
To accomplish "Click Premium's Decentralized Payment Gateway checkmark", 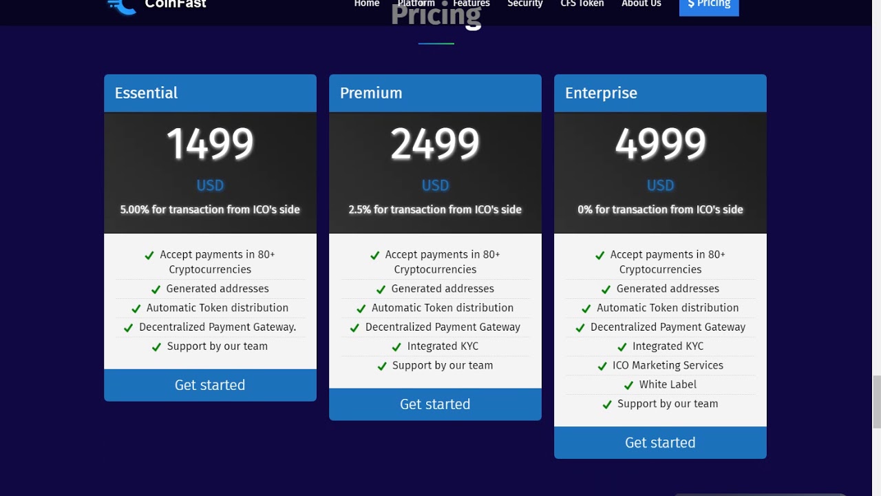I will (x=354, y=328).
